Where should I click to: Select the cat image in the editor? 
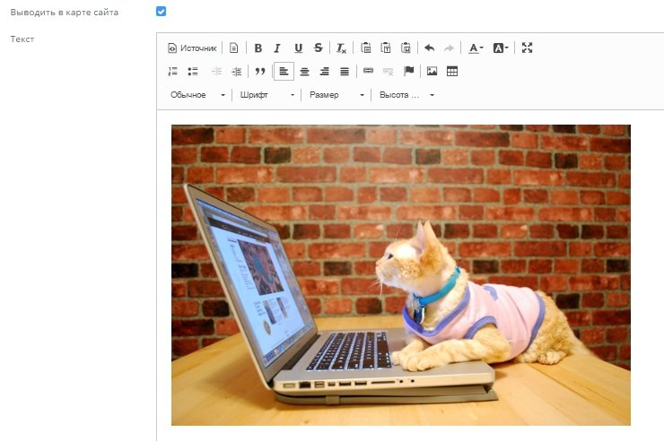pyautogui.click(x=400, y=275)
